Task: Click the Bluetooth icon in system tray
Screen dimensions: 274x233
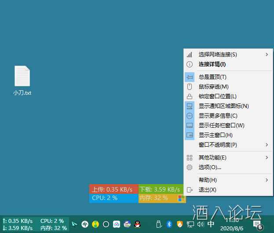Action: point(169,224)
